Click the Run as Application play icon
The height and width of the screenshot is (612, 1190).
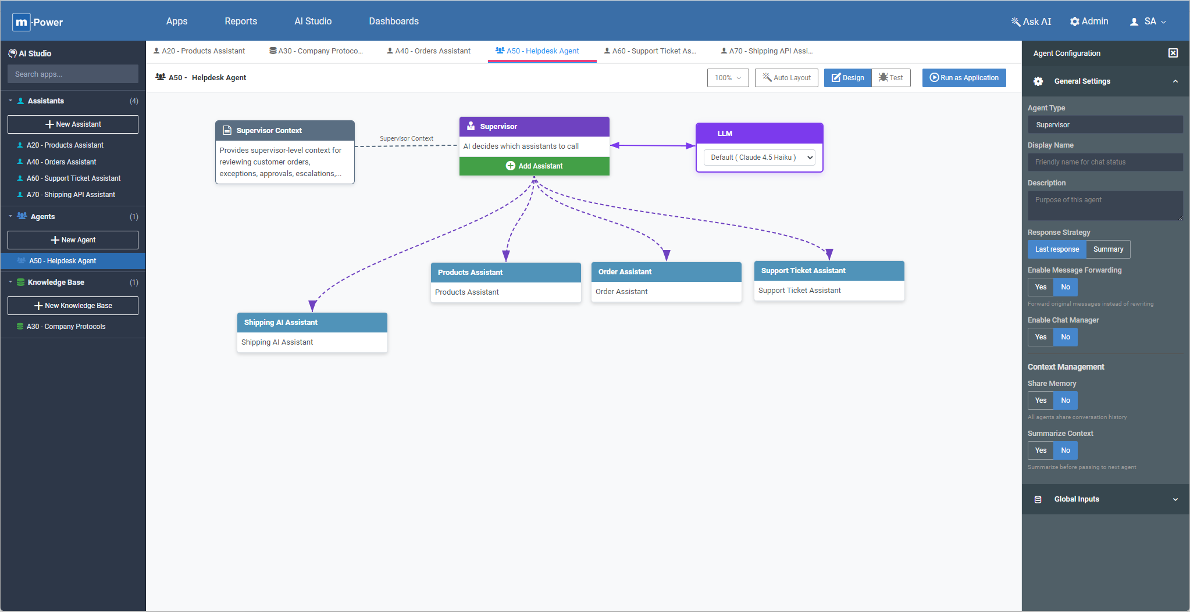tap(934, 77)
